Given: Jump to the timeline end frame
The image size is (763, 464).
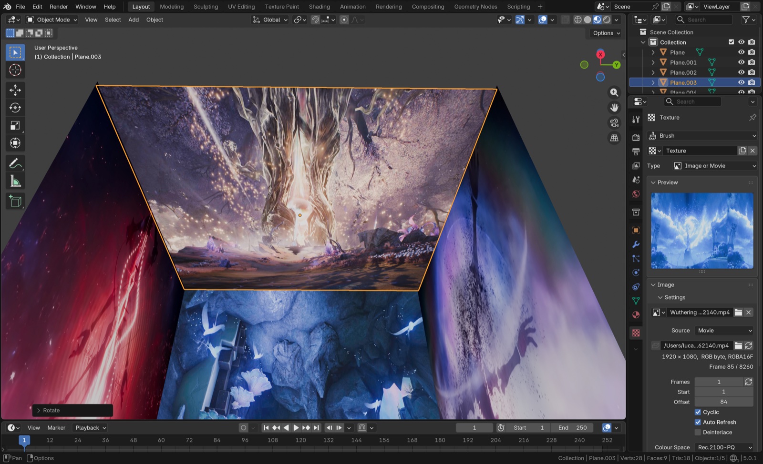Looking at the screenshot, I should [x=316, y=428].
